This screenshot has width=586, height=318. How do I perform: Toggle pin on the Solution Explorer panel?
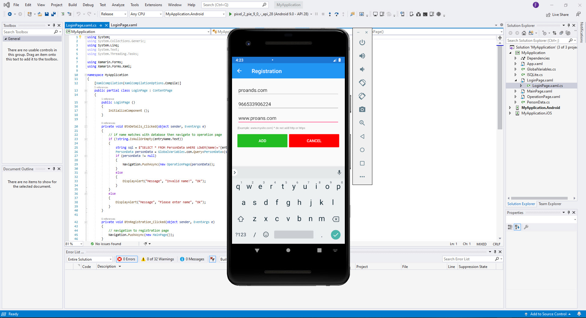pos(569,25)
